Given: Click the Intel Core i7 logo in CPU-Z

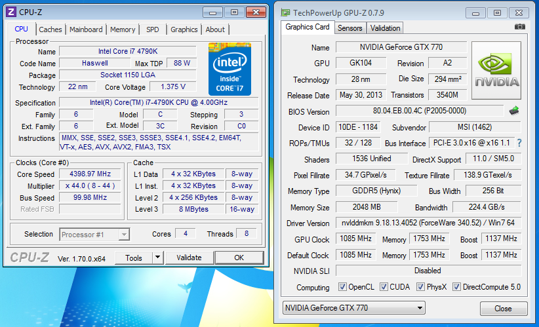Looking at the screenshot, I should pos(230,69).
